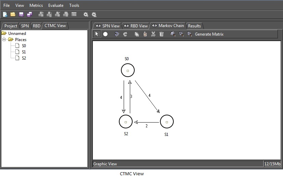Viewport: 283px width, 178px height.
Task: Click the New file icon in main toolbar
Action: tap(5, 14)
